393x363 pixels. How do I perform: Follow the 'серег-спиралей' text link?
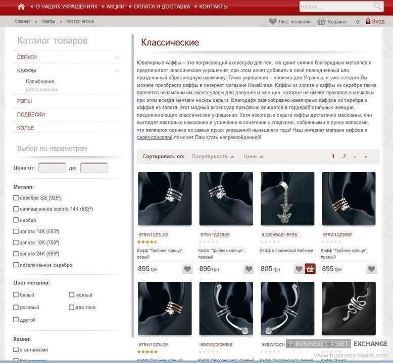pyautogui.click(x=155, y=137)
